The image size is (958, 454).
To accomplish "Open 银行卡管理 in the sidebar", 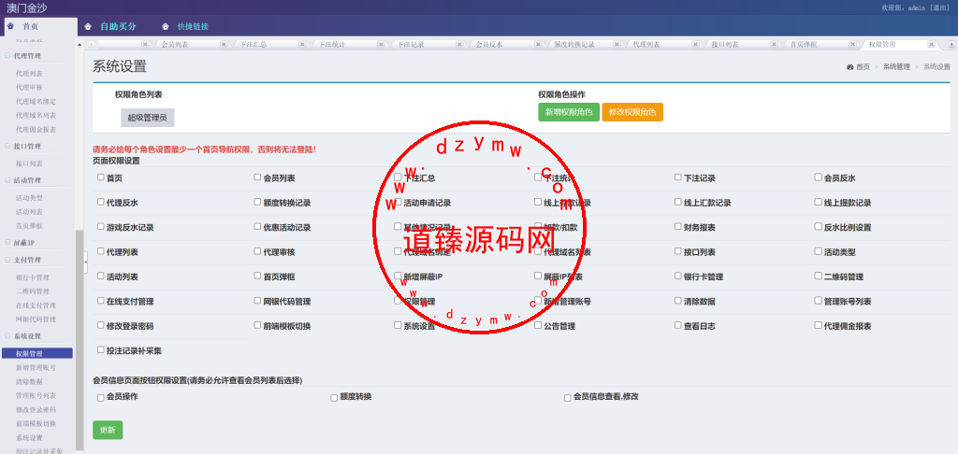I will [x=33, y=277].
